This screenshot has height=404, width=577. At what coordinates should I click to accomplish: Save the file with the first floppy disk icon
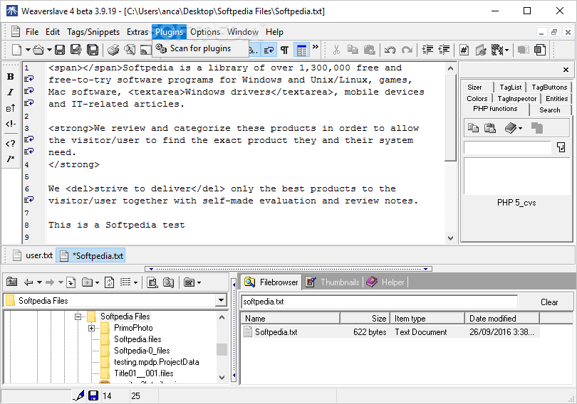point(60,50)
